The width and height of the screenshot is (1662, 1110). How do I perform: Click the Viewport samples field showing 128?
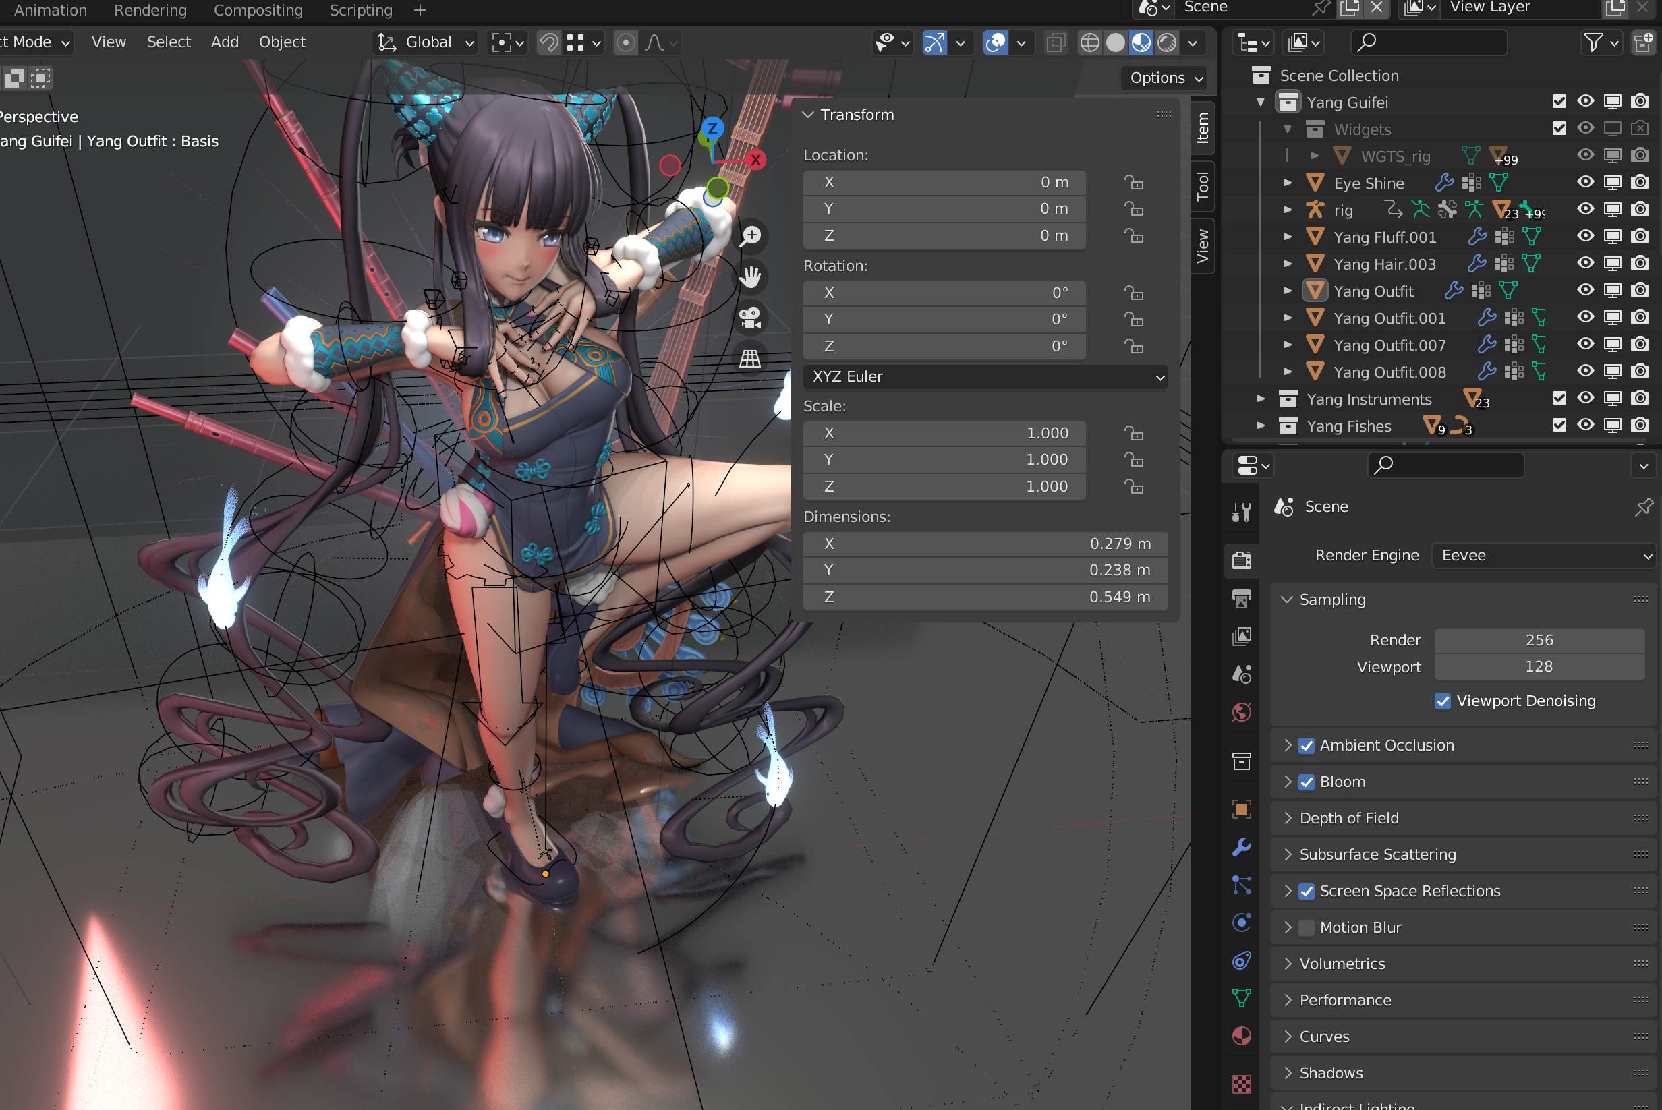(x=1539, y=667)
